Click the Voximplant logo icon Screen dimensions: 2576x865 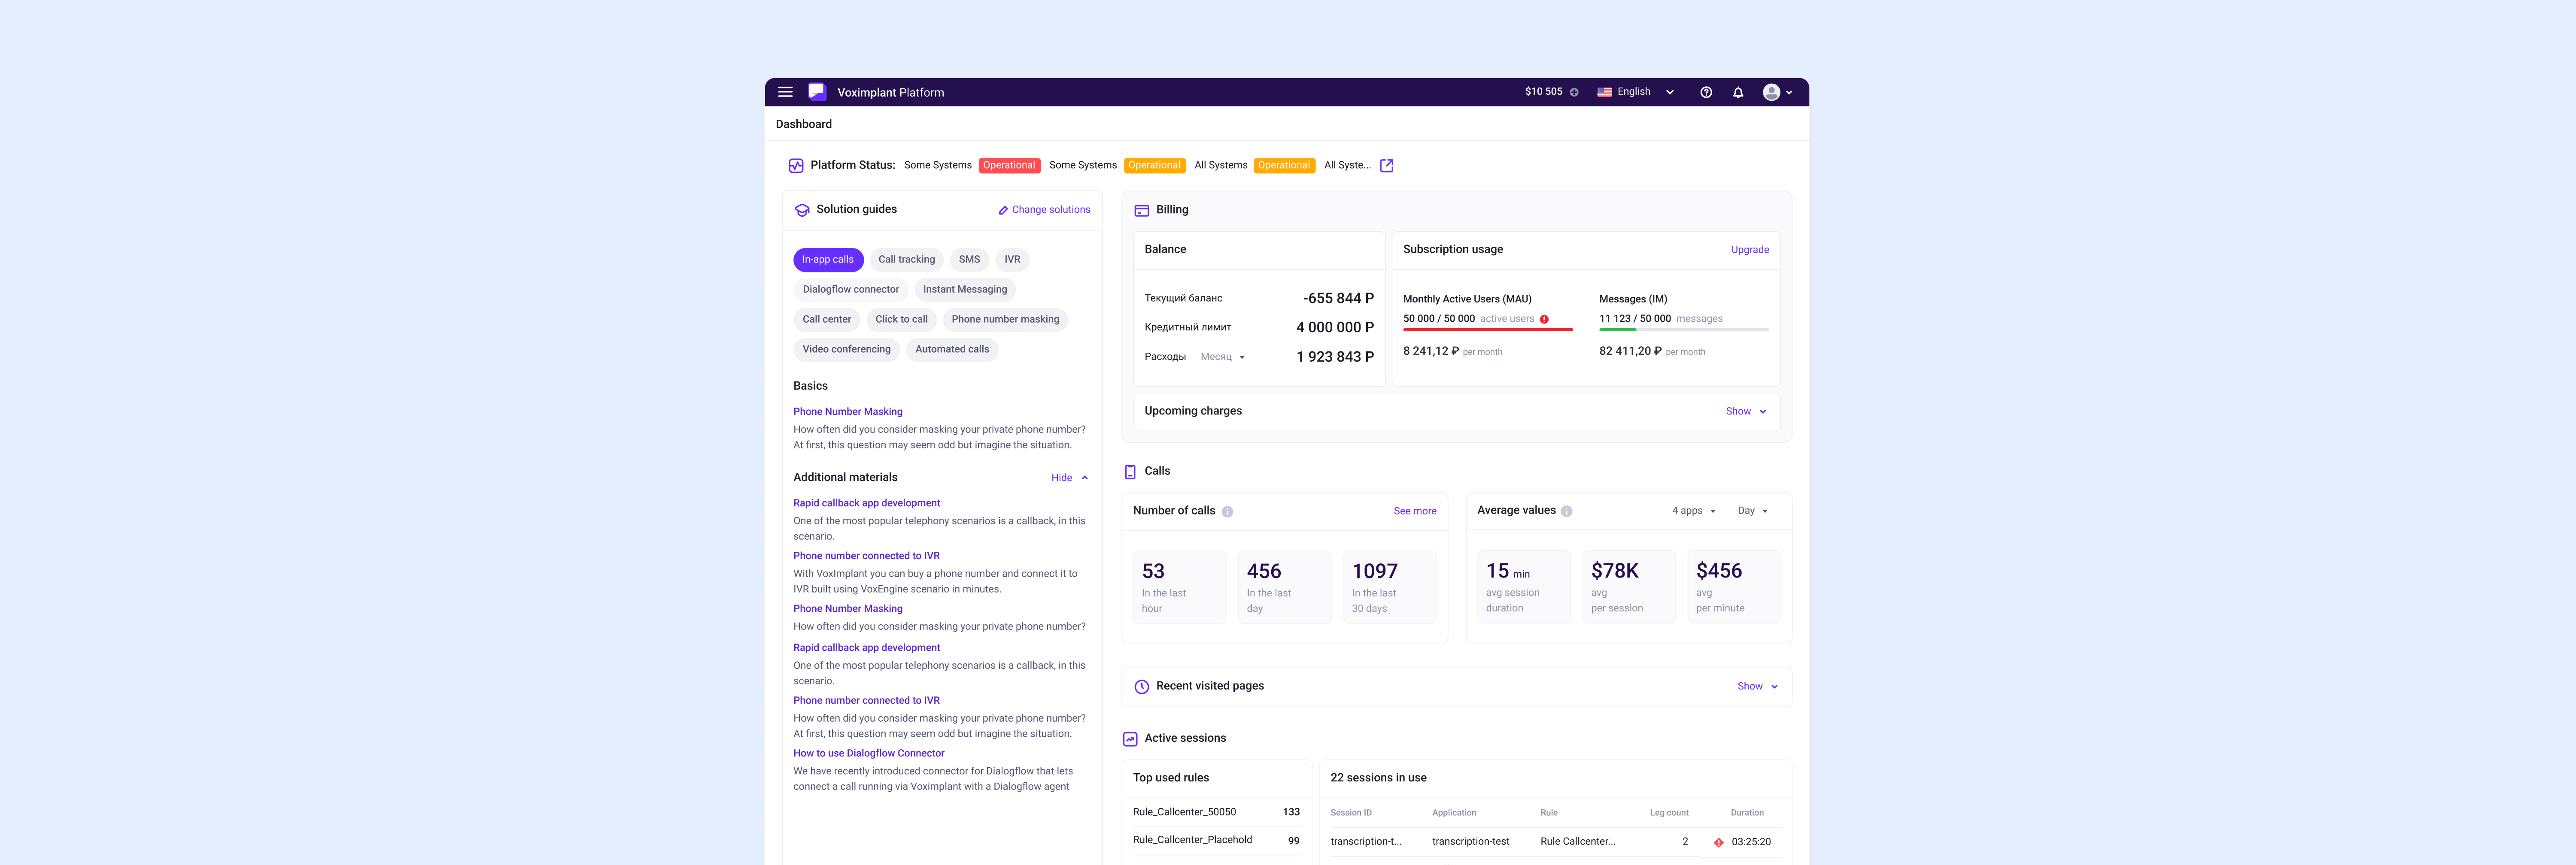pos(817,92)
